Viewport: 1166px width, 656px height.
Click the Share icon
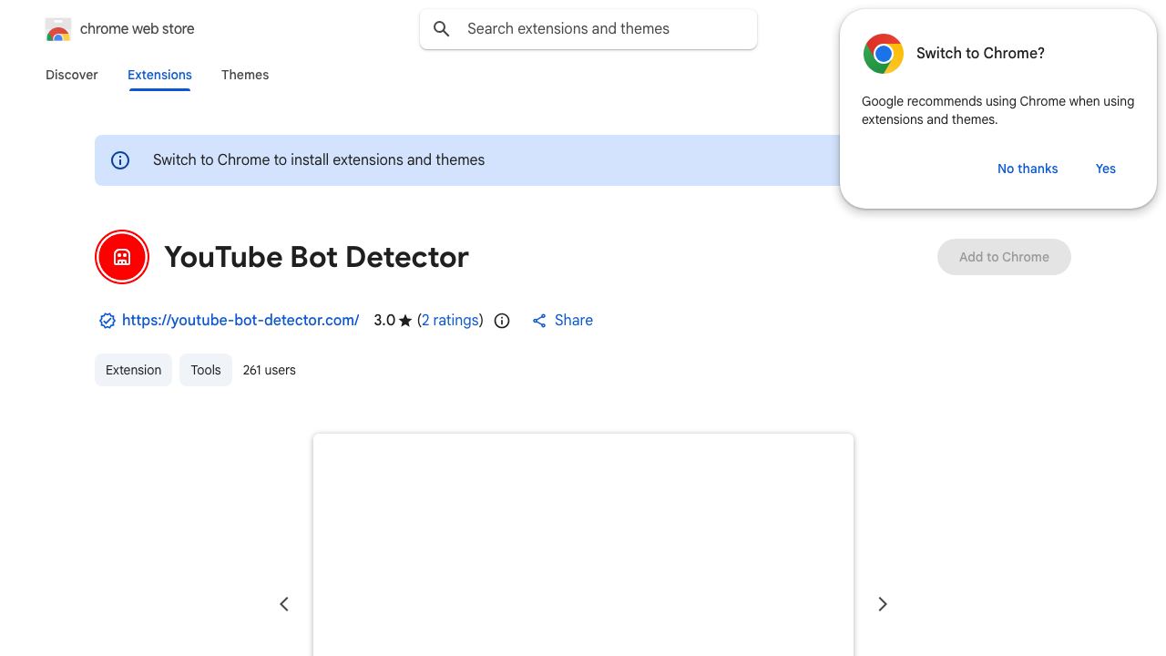pos(539,321)
